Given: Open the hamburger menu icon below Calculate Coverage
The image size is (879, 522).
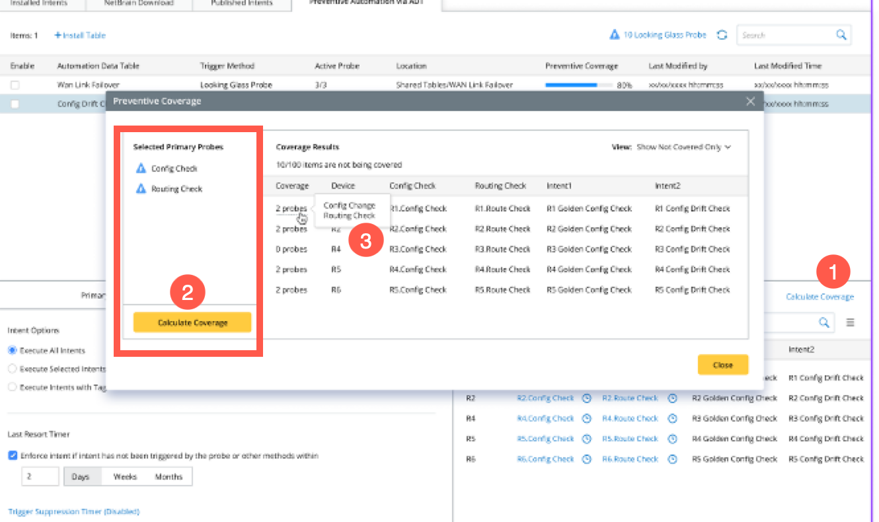Looking at the screenshot, I should (x=851, y=322).
